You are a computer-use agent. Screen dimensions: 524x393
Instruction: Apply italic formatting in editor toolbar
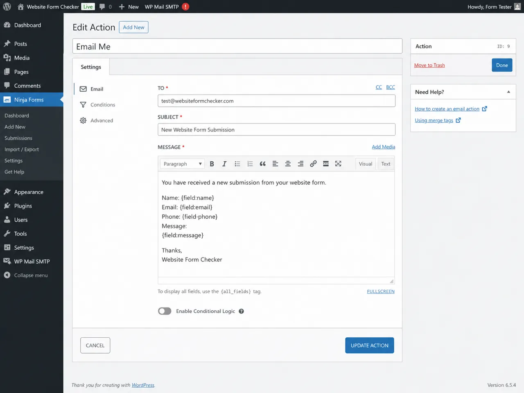point(224,164)
